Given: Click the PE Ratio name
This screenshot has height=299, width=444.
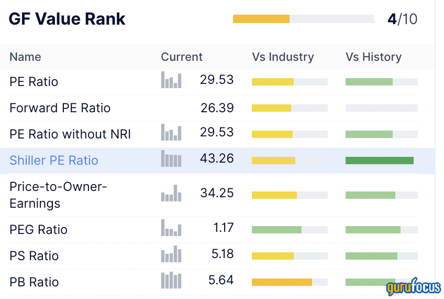Looking at the screenshot, I should coord(34,82).
